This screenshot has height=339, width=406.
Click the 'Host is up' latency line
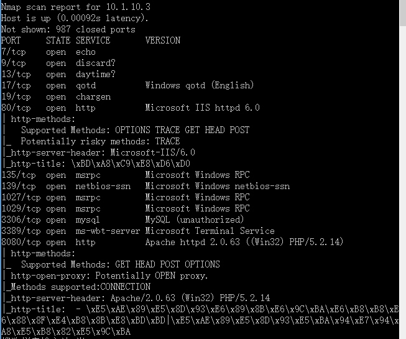75,18
